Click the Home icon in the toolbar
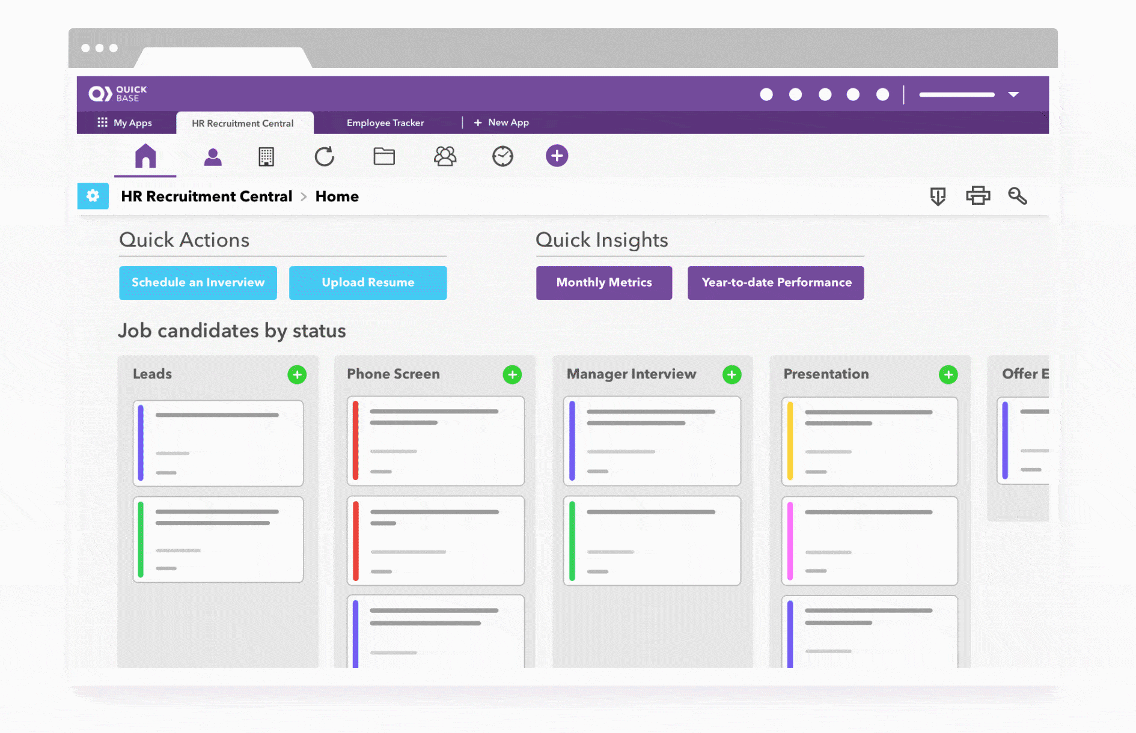The image size is (1136, 733). click(145, 156)
